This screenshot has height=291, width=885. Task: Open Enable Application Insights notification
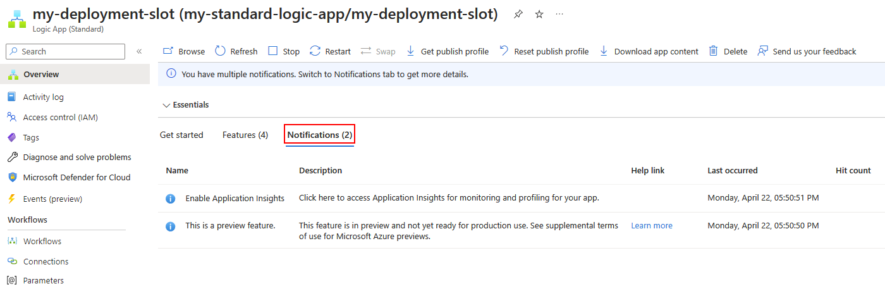pos(235,198)
